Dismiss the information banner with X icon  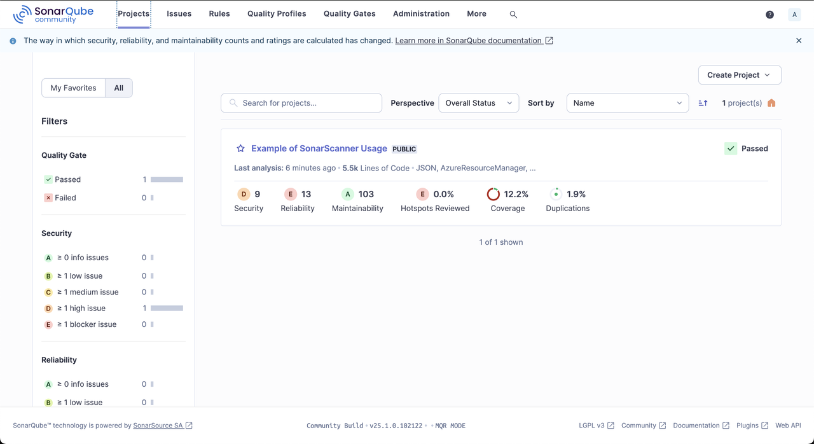tap(799, 41)
